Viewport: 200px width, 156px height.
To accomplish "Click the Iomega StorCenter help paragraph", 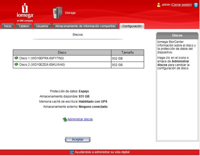I will click(x=176, y=47).
